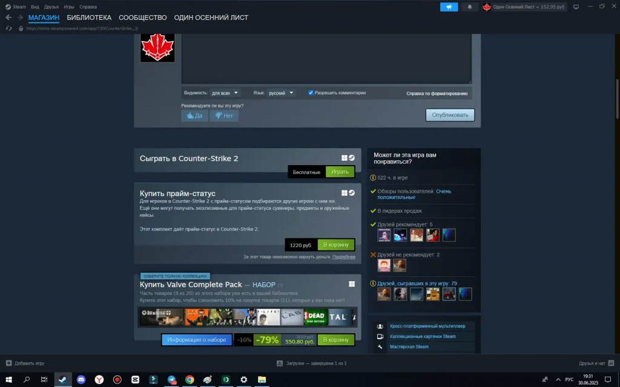Add the 550,80 руб. Valve pack to cart
Viewport: 620px width, 387px height.
(x=335, y=340)
